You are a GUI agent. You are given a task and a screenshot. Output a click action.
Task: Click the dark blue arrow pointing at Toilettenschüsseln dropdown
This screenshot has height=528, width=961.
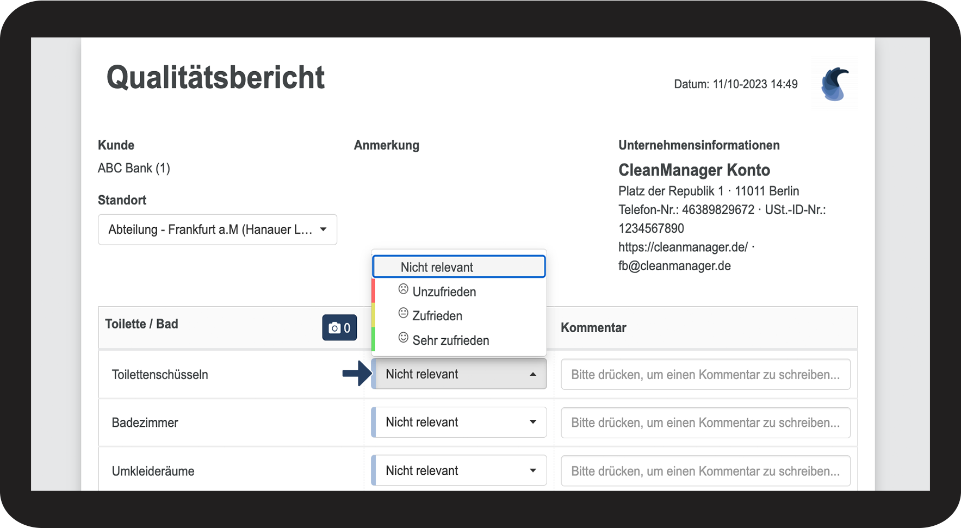click(357, 374)
